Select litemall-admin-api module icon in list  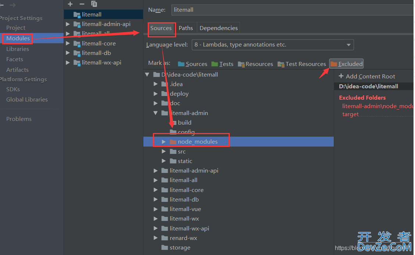click(77, 24)
